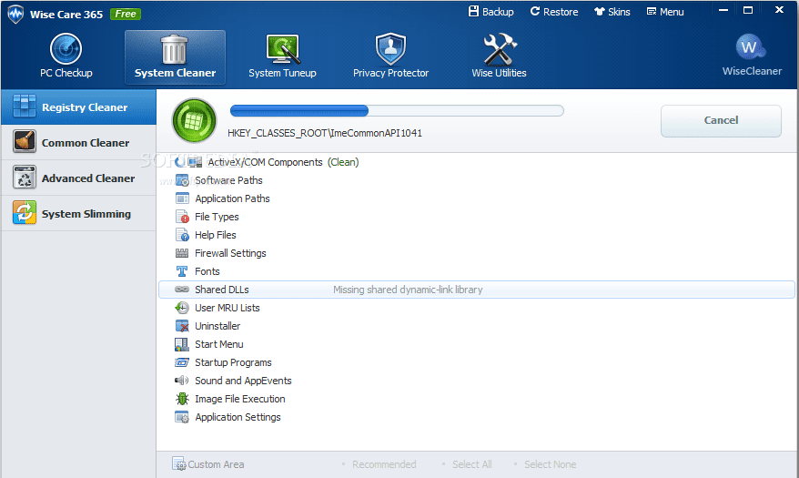Switch to the System Slimming tab

tap(78, 214)
